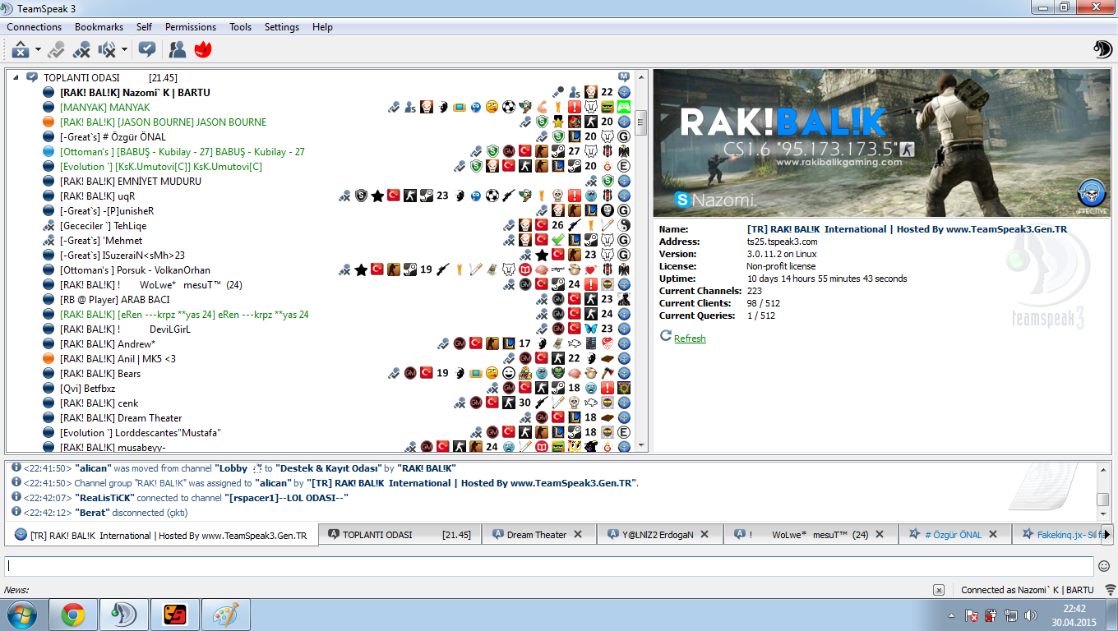Switch to the # Özgür ÖNAL chat tab
This screenshot has height=631, width=1118.
pyautogui.click(x=954, y=535)
